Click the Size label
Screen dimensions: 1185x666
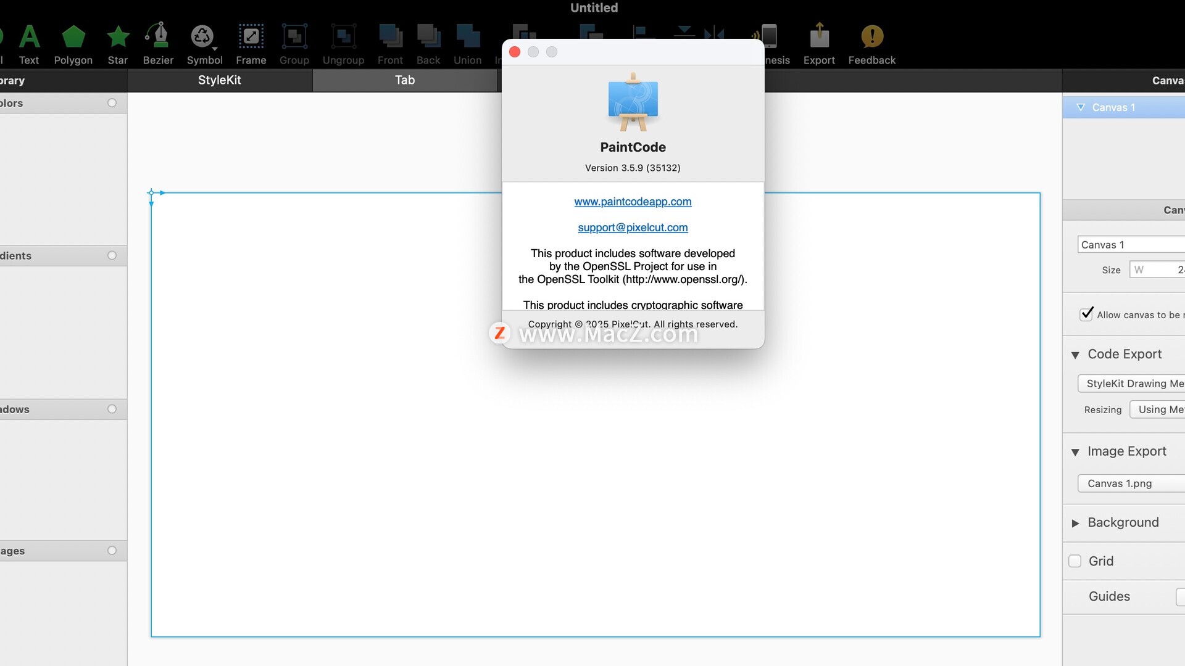pyautogui.click(x=1111, y=270)
